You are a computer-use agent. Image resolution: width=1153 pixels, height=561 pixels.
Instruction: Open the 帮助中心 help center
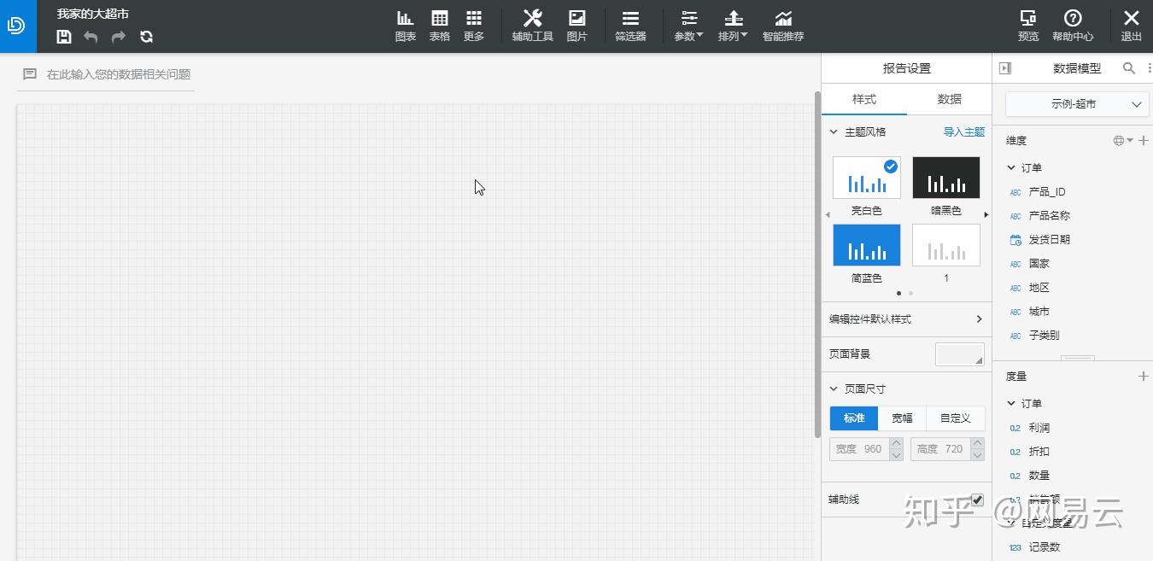1073,26
